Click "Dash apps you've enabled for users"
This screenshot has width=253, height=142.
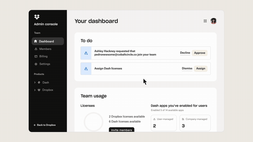point(179,106)
